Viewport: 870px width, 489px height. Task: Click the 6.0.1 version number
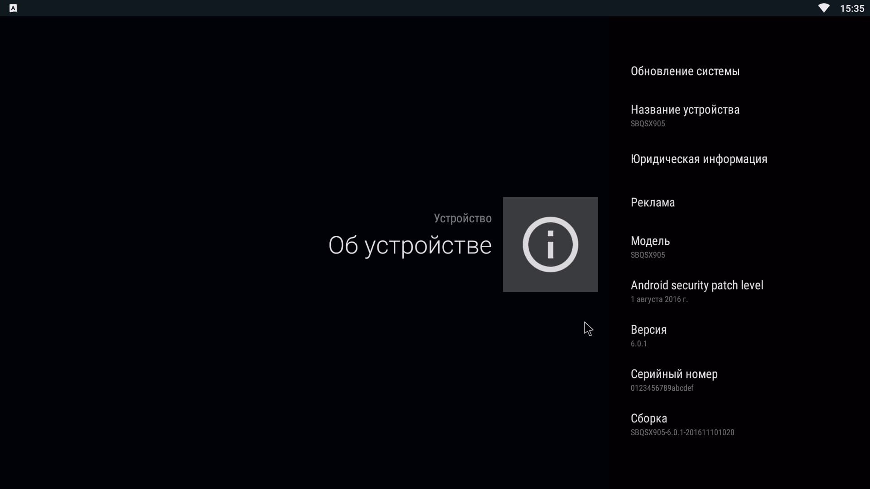pos(638,344)
